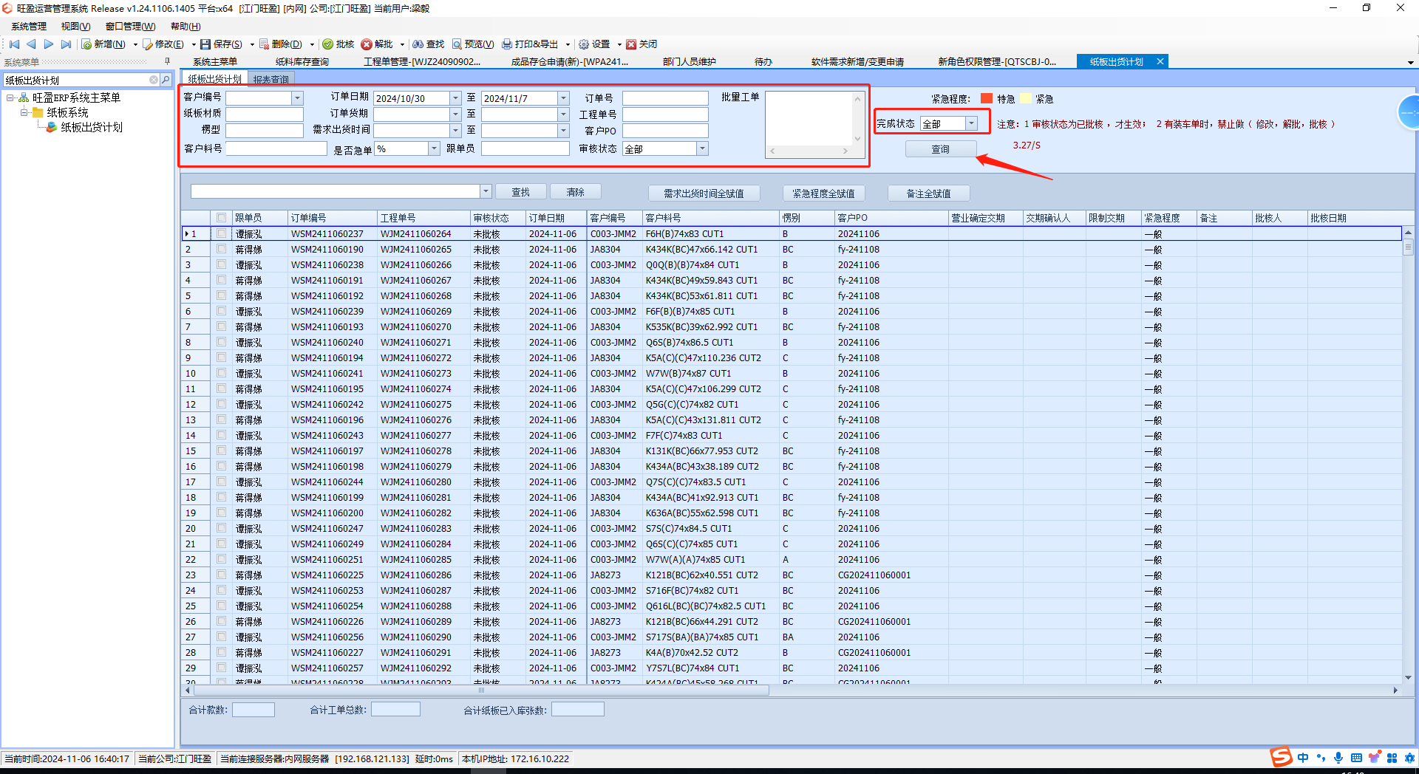
Task: Click the 查找 binoculars search icon
Action: pos(418,44)
